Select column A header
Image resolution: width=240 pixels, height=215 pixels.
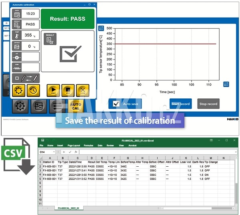tap(50, 158)
